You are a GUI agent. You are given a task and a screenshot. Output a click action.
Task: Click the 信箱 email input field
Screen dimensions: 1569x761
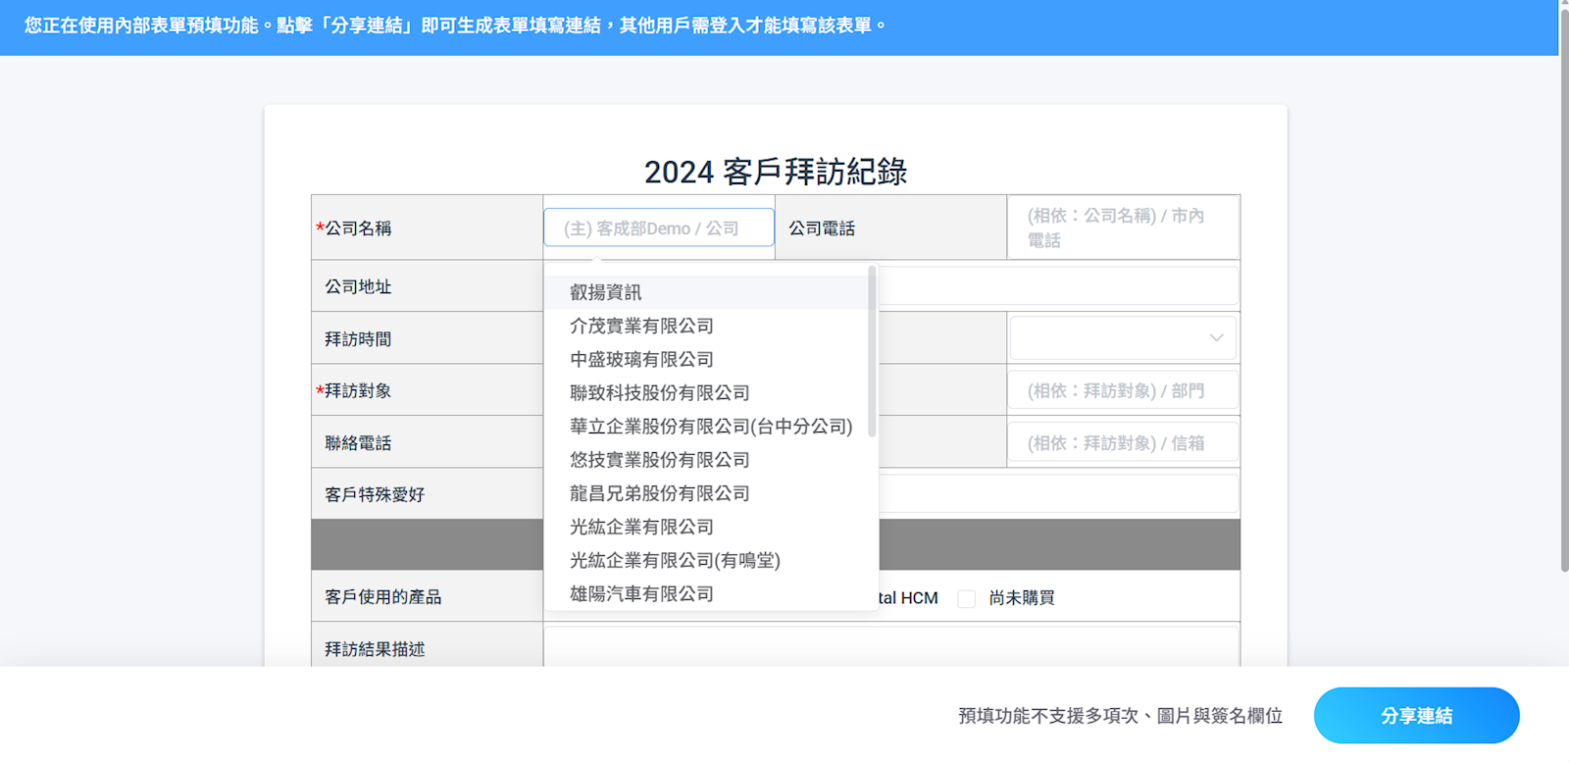1123,443
